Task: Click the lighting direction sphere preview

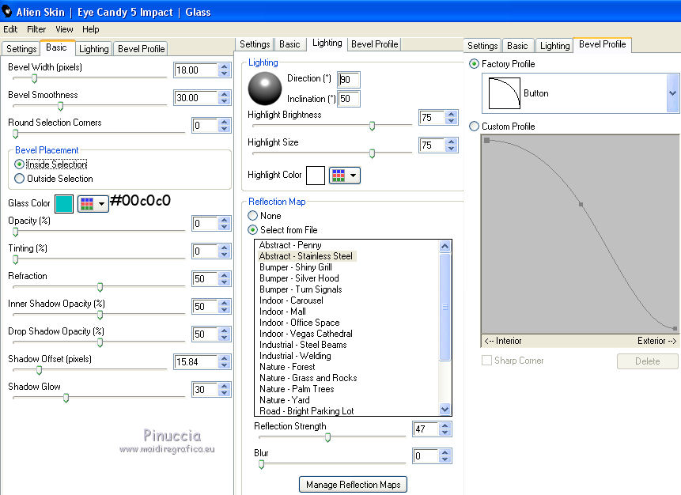Action: pyautogui.click(x=264, y=89)
